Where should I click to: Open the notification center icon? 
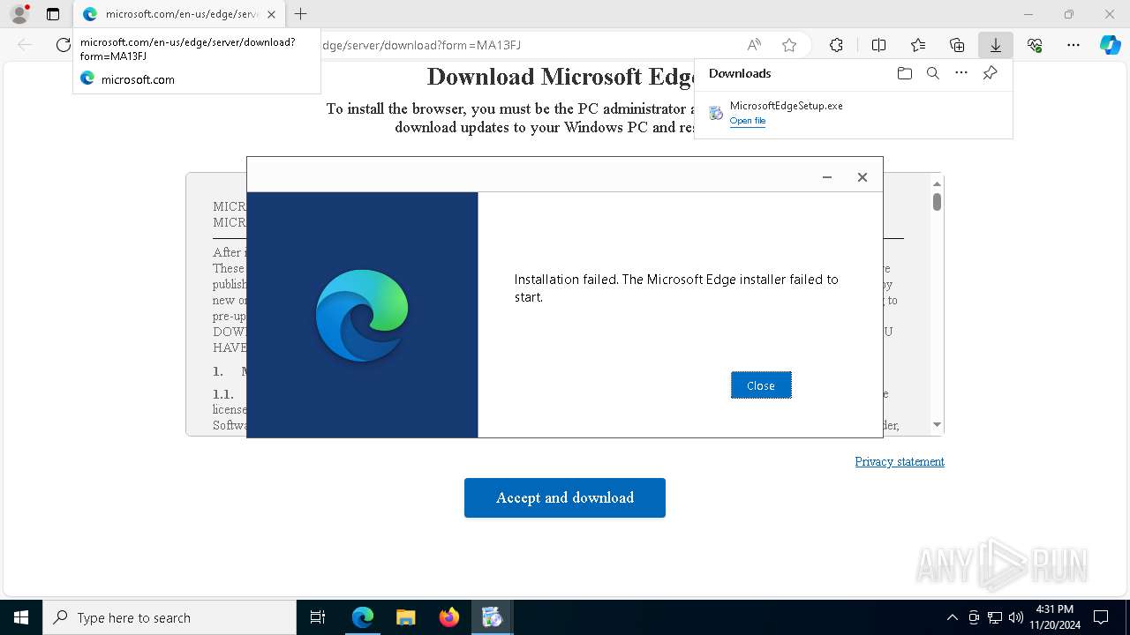point(1101,617)
